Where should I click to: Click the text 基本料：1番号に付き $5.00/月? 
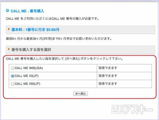point(35,30)
